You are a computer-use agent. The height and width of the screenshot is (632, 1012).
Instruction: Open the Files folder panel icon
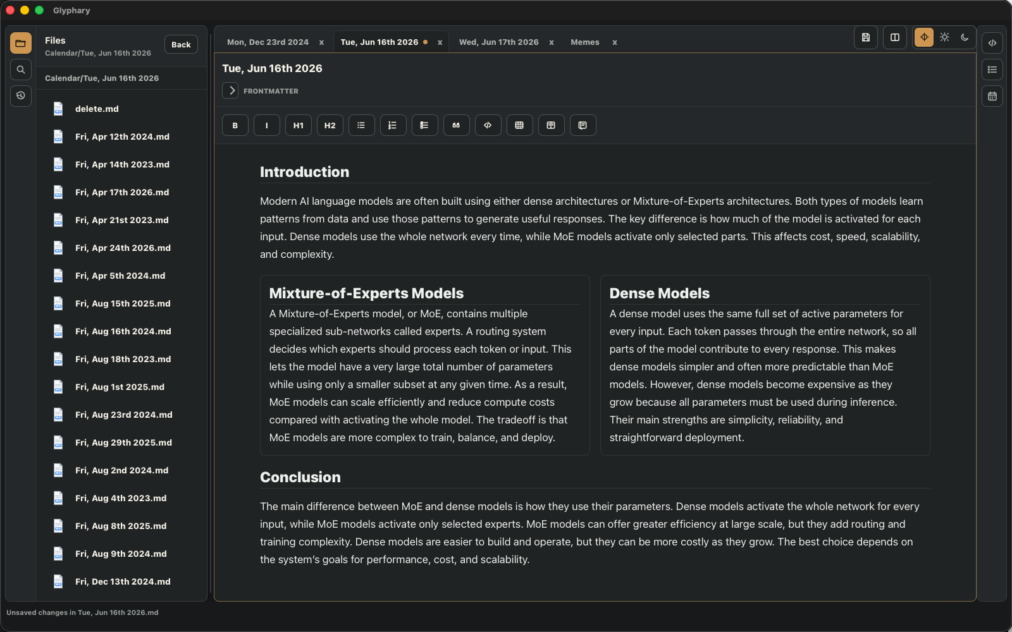coord(21,43)
